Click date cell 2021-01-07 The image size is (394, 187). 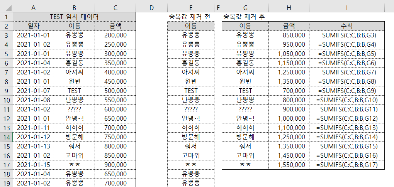(33, 91)
